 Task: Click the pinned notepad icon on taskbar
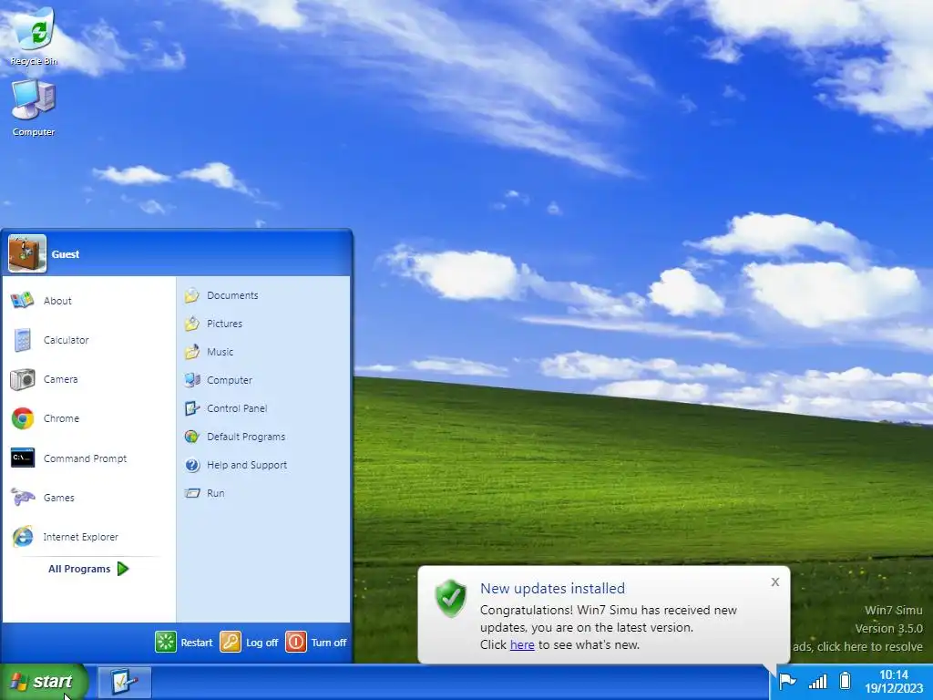pyautogui.click(x=124, y=682)
